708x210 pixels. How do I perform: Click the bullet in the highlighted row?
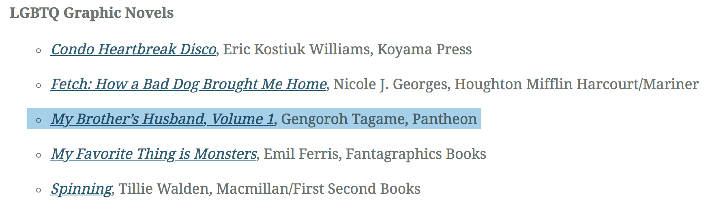coord(39,120)
